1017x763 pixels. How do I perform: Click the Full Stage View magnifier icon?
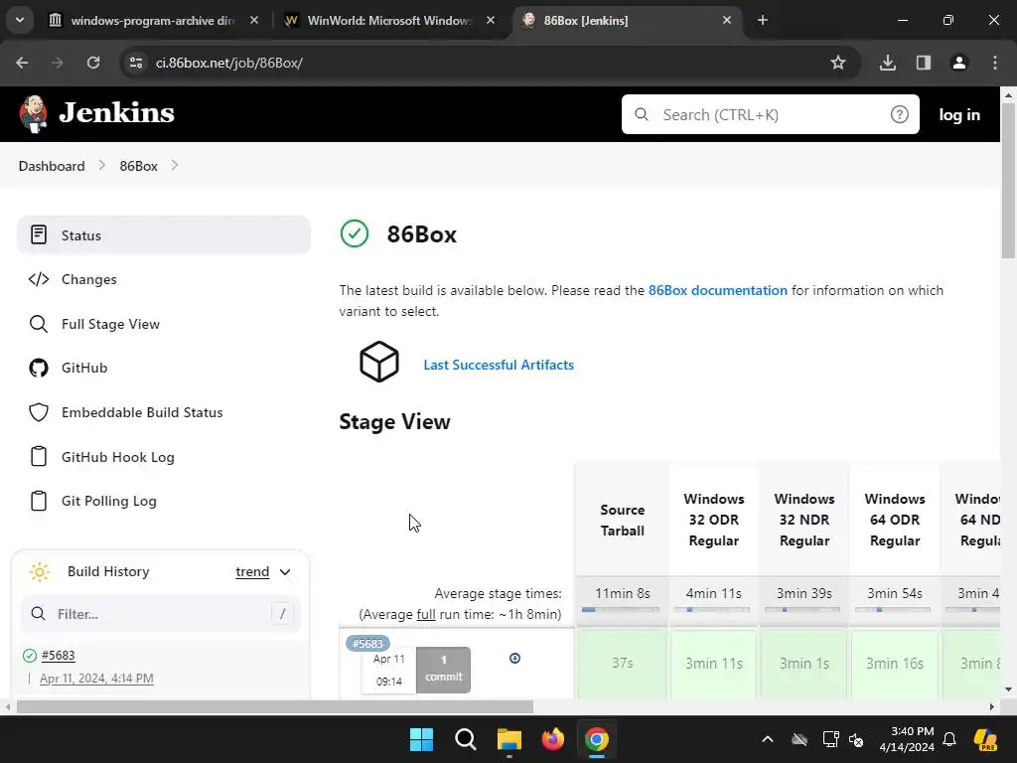(39, 324)
